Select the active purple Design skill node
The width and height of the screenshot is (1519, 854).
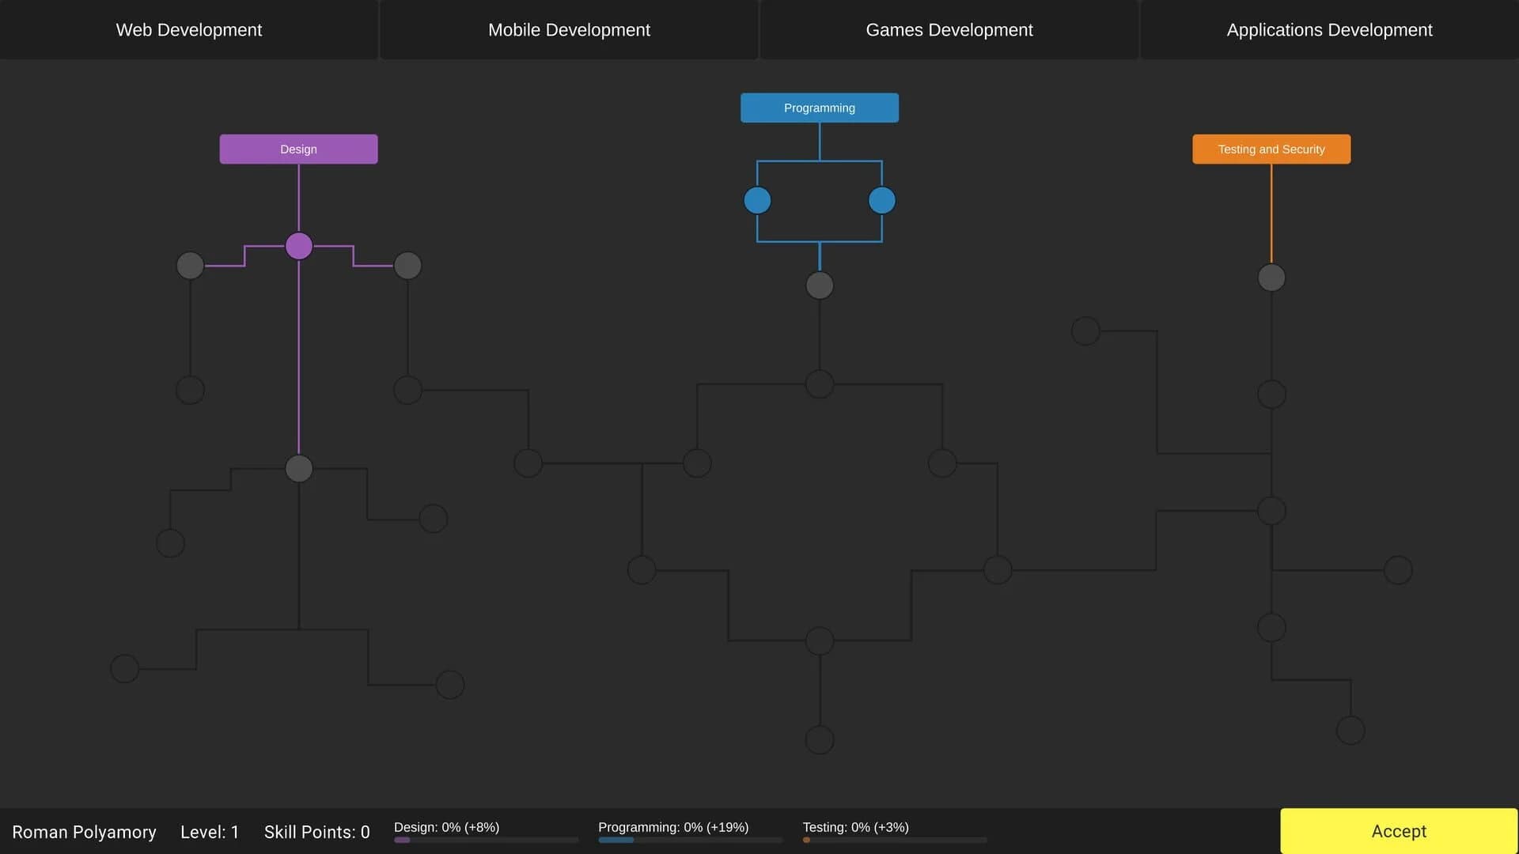point(298,246)
